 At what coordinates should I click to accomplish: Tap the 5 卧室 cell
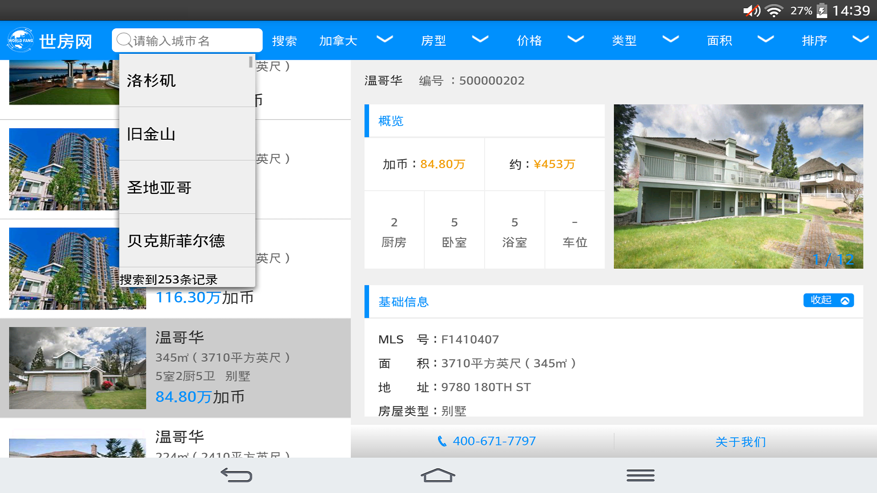(x=454, y=231)
